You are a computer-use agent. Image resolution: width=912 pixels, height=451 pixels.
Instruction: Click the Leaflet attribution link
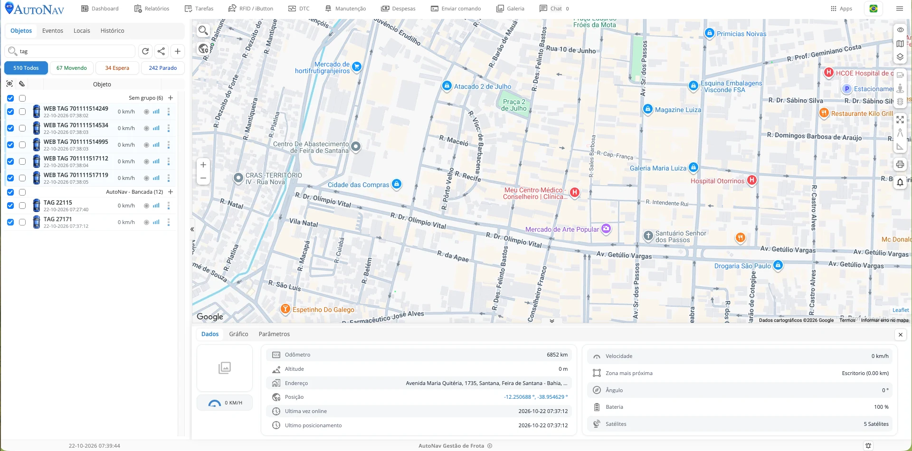pyautogui.click(x=901, y=310)
